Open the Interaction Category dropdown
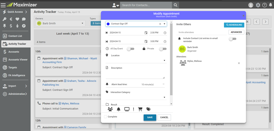Viewport: 274px width, 131px height. pyautogui.click(x=136, y=97)
